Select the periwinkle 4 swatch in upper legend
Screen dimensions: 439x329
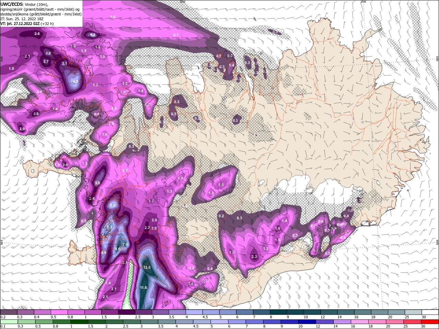[x=194, y=312]
